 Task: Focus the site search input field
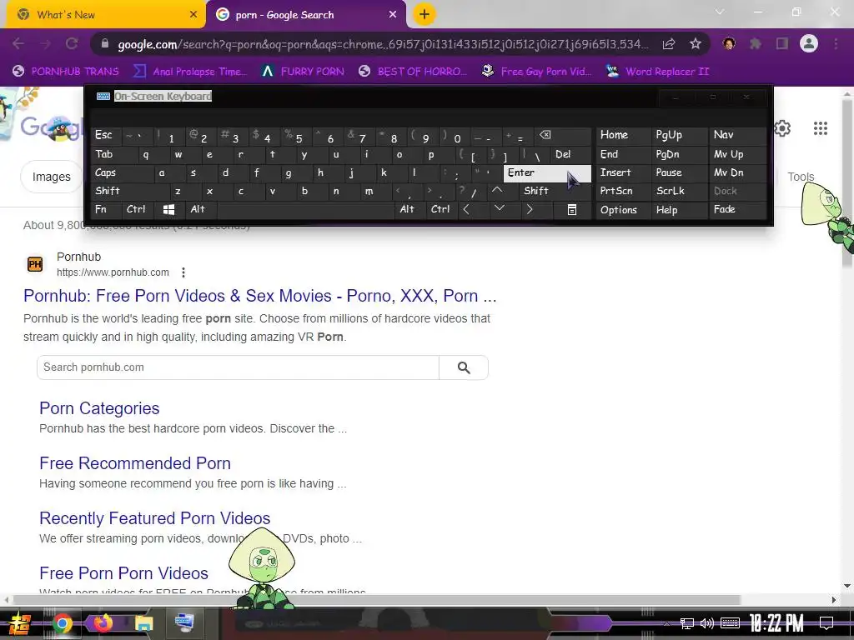click(238, 367)
